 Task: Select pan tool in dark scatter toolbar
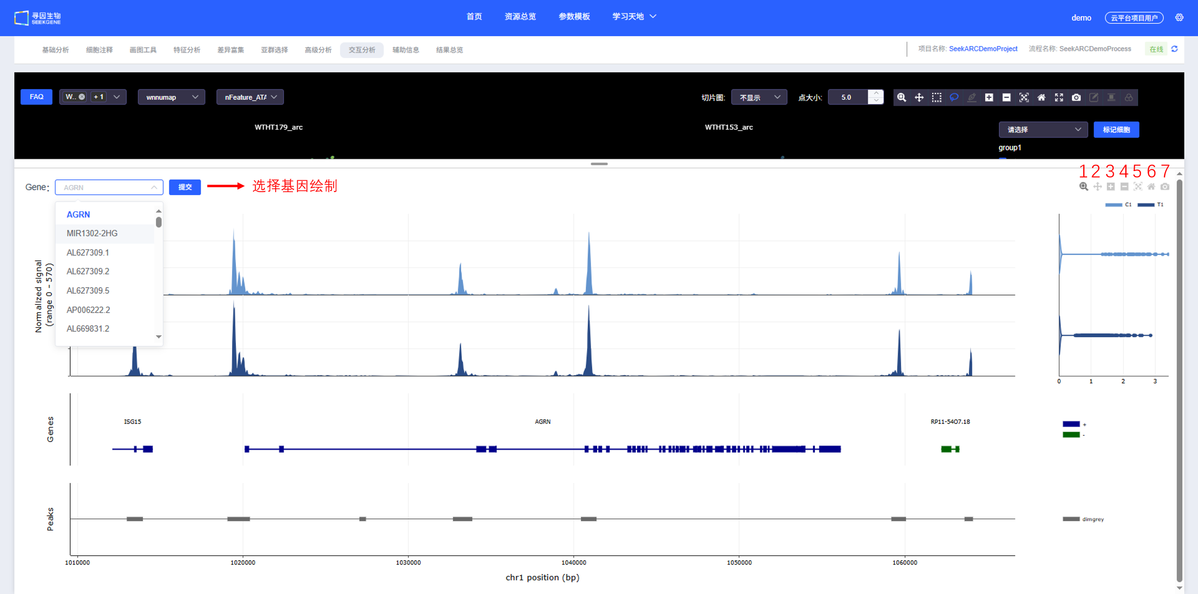[x=919, y=97]
